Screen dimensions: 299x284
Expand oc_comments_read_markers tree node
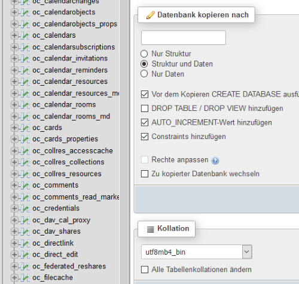coord(14,197)
